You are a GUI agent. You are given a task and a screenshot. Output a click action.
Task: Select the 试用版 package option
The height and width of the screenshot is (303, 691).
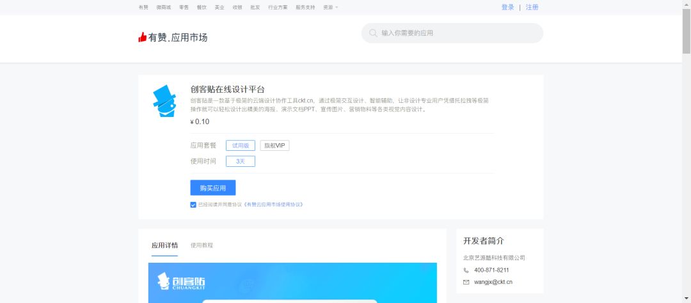(241, 146)
